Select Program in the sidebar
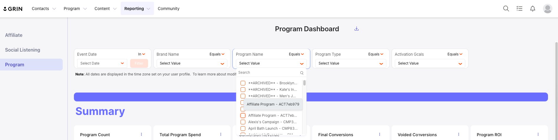The image size is (558, 140). (31, 65)
